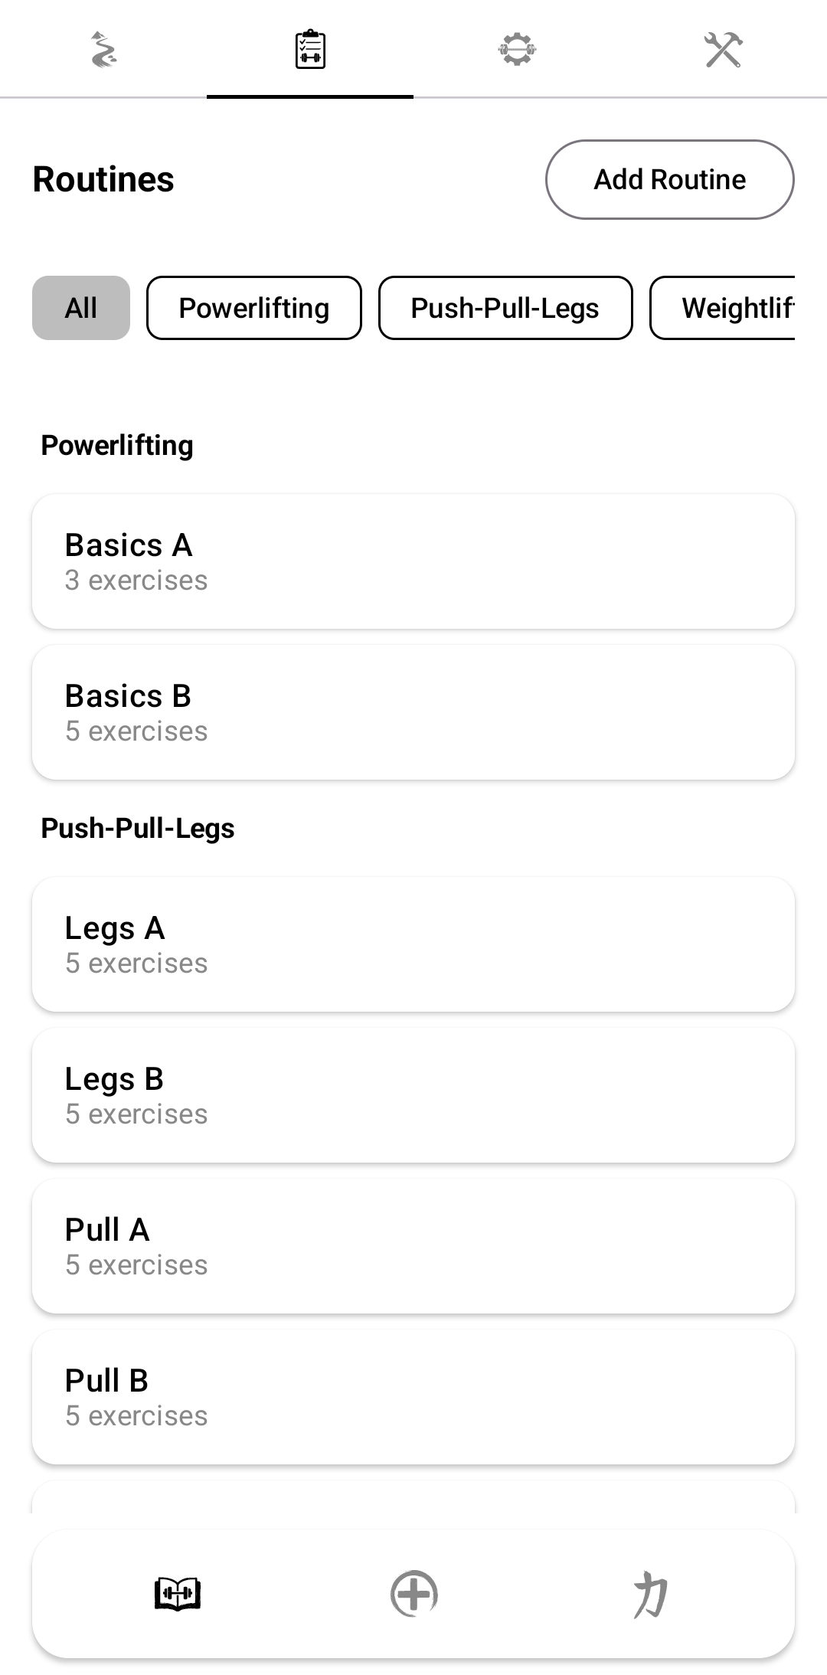Select the clipboard routines tab icon
The width and height of the screenshot is (827, 1675).
[x=310, y=50]
